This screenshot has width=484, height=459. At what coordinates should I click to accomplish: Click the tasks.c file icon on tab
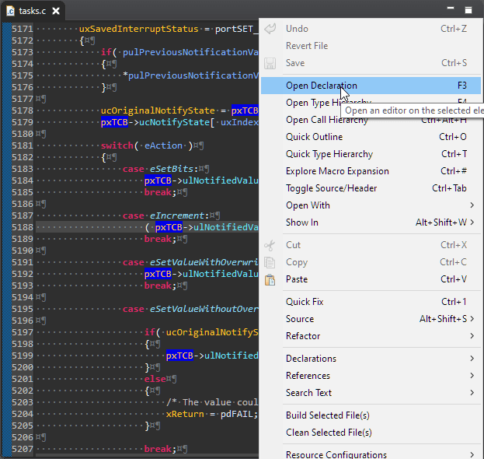point(11,11)
